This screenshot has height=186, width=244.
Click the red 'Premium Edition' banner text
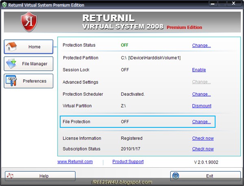184,27
